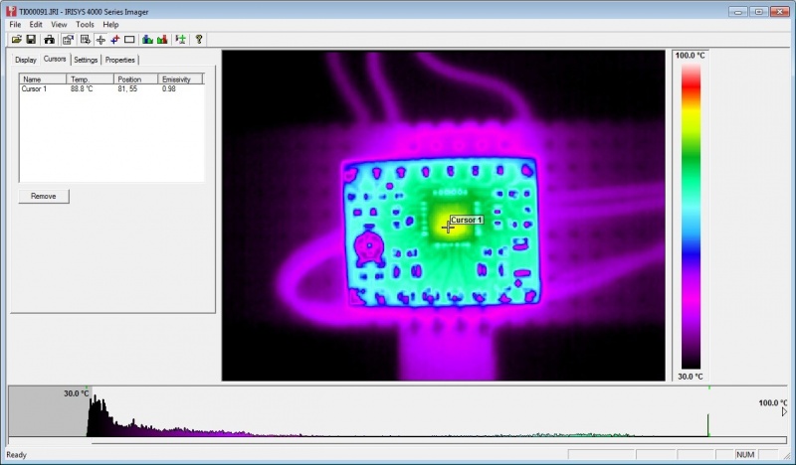
Task: Click the temperature color scale bar
Action: (x=691, y=216)
